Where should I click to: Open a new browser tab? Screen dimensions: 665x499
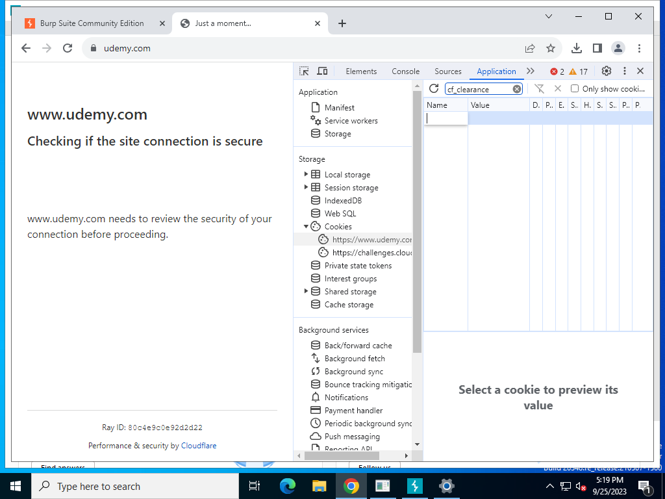pyautogui.click(x=342, y=23)
